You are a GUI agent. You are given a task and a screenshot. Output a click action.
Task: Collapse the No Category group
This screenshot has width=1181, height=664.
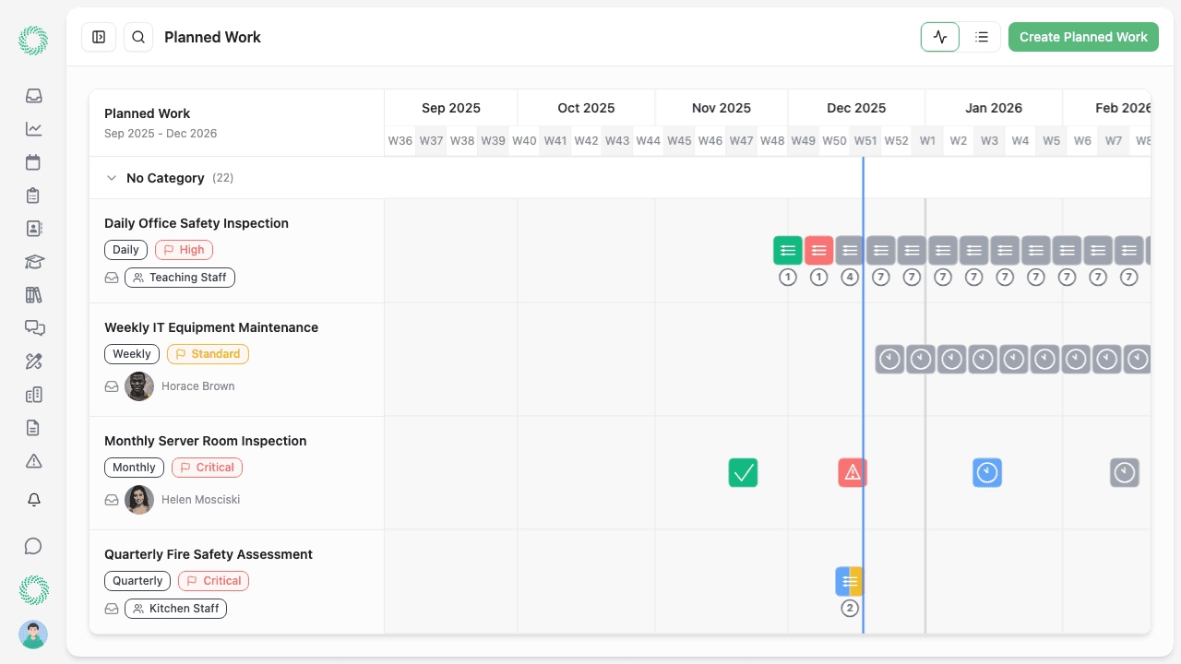click(112, 177)
